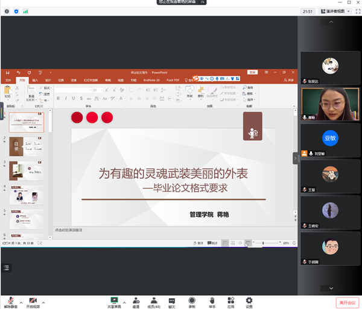Start recording with the 录制 icon
This screenshot has height=309, width=362.
coord(191,300)
